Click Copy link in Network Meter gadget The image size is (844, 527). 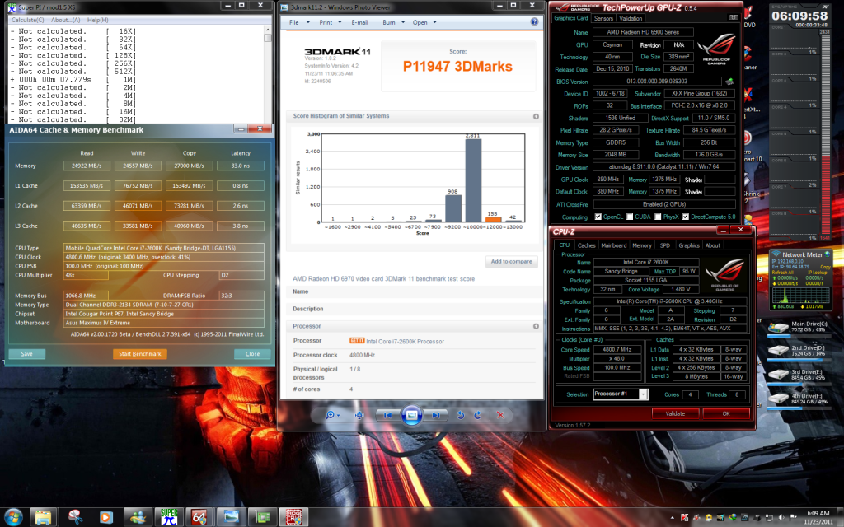[825, 267]
